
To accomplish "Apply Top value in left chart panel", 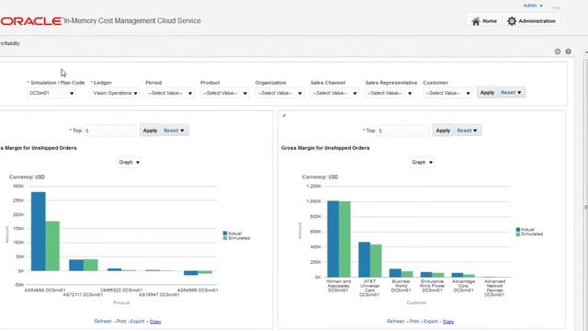I will 150,131.
